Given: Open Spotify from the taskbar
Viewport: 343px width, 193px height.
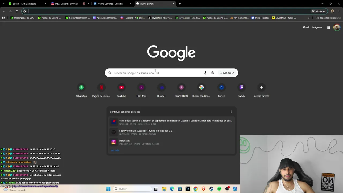Looking at the screenshot, I should [x=219, y=189].
